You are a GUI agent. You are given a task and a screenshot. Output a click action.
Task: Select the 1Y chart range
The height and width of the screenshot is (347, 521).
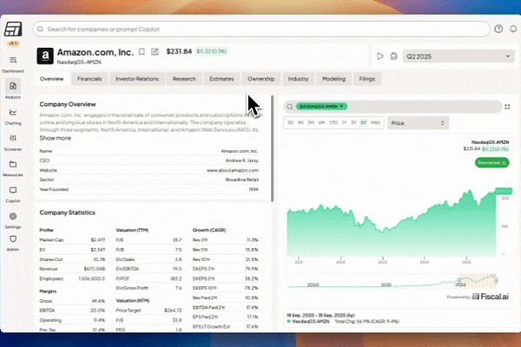344,123
